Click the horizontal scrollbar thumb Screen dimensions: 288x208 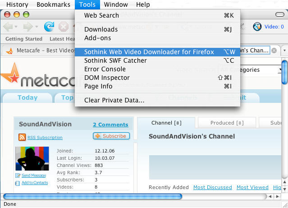coord(92,196)
